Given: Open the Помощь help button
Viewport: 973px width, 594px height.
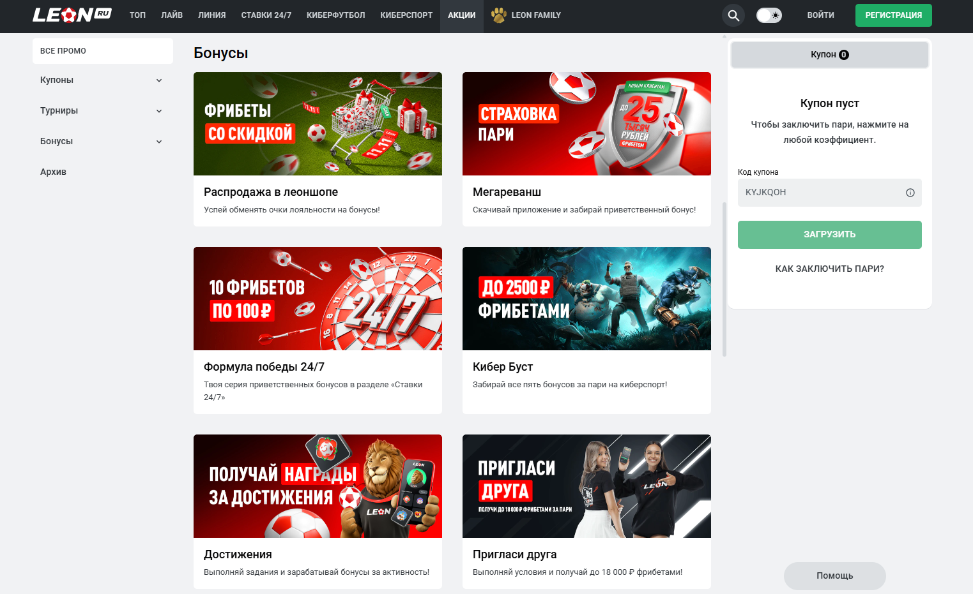Looking at the screenshot, I should point(834,575).
